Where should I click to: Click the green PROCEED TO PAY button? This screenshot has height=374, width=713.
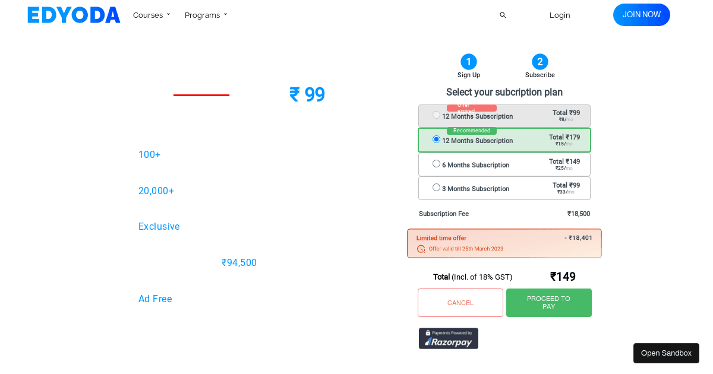click(548, 303)
